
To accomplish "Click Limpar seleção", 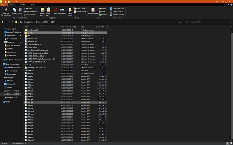I will tap(116, 11).
